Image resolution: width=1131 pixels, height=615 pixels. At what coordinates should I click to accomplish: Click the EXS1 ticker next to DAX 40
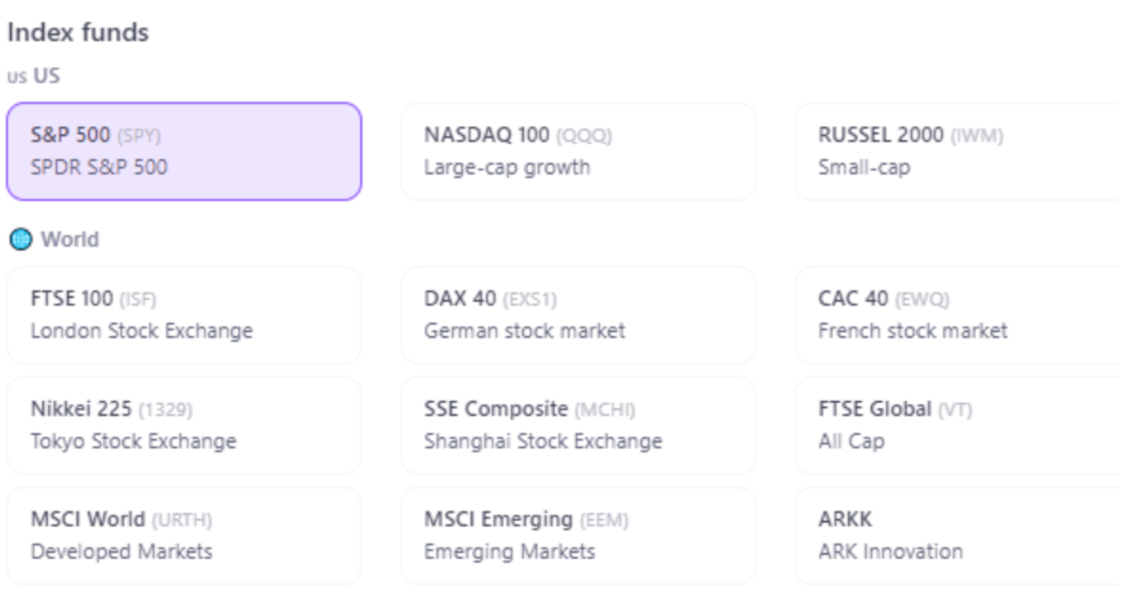tap(530, 299)
